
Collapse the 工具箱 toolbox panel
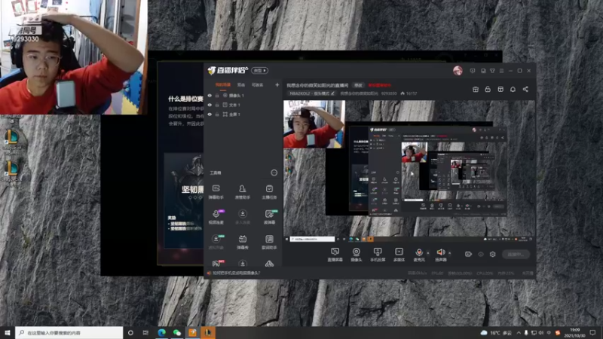pyautogui.click(x=274, y=173)
